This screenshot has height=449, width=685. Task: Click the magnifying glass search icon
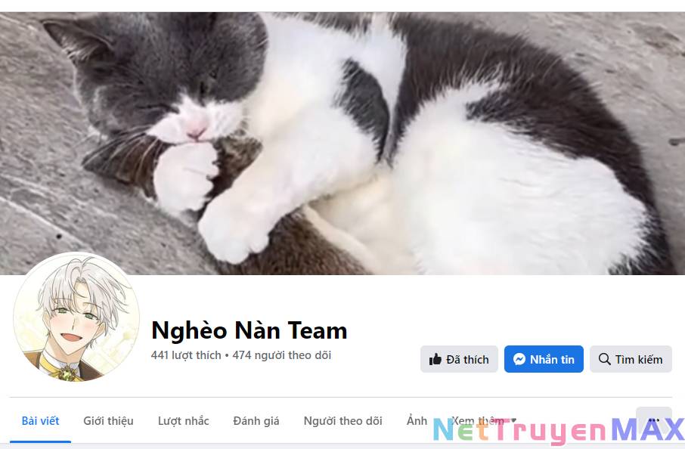pos(605,359)
